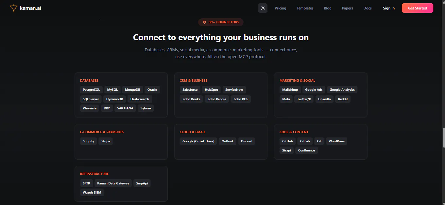The width and height of the screenshot is (445, 205).
Task: Click the DB2 chip
Action: click(107, 108)
